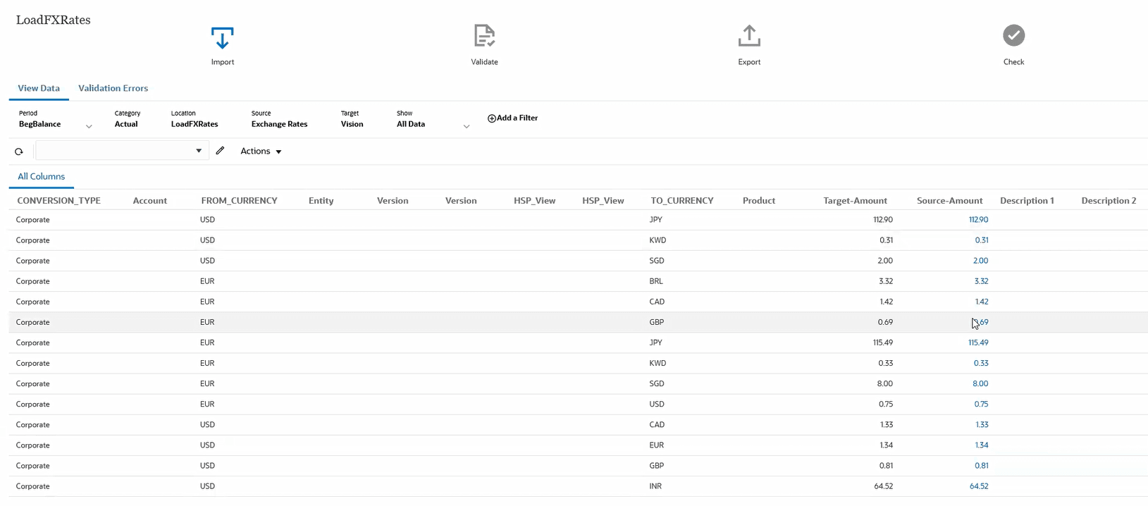Open the 115.49 source amount link
This screenshot has height=506, width=1148.
(978, 343)
